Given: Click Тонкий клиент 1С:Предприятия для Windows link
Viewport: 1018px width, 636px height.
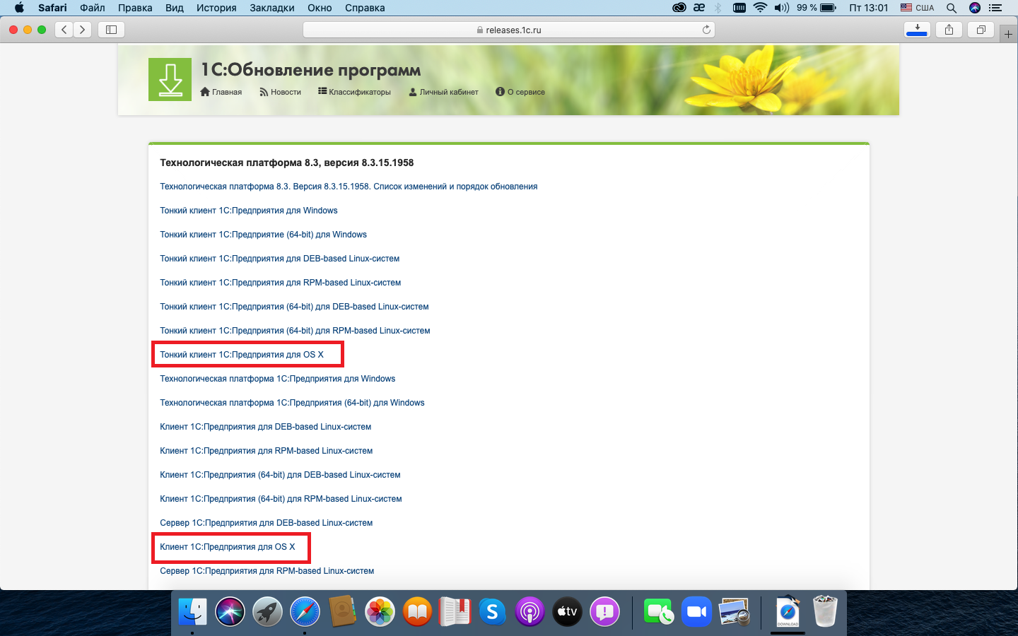Looking at the screenshot, I should [249, 211].
